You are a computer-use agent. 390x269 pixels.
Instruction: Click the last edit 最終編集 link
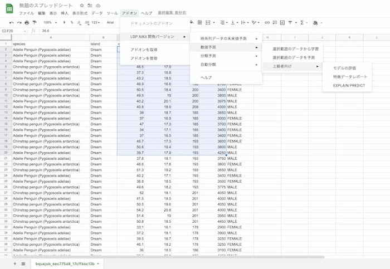click(172, 13)
